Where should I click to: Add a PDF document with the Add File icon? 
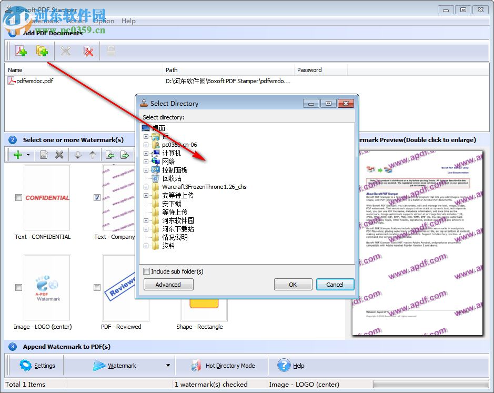pos(21,51)
